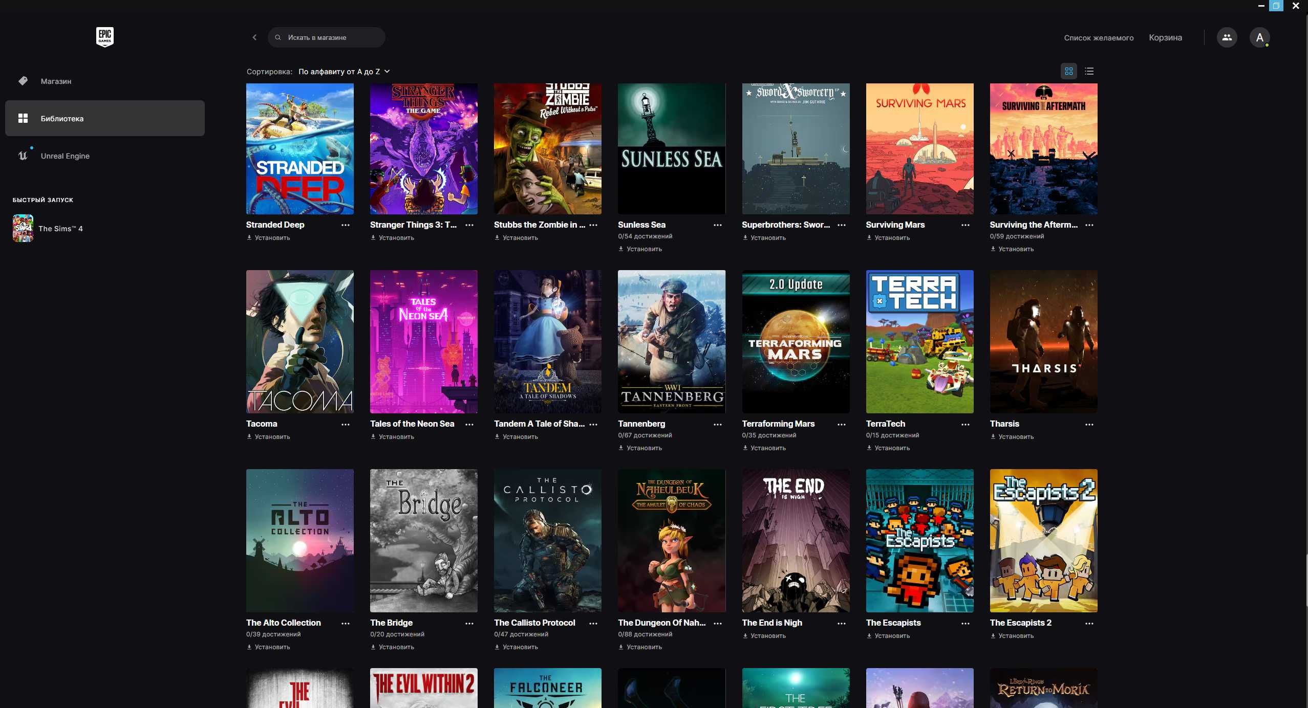Open options menu for Tharsis
The height and width of the screenshot is (708, 1308).
(1089, 425)
